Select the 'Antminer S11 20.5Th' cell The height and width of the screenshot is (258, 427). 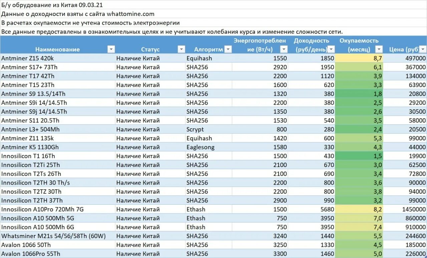57,120
